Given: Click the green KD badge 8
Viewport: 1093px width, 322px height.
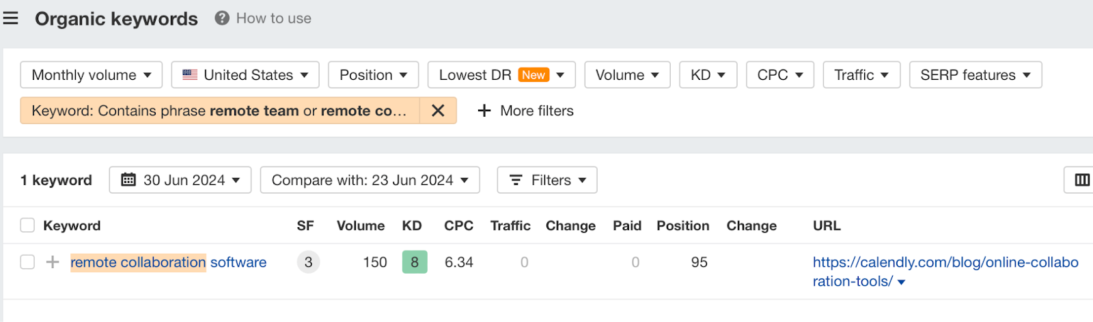Looking at the screenshot, I should click(x=415, y=262).
